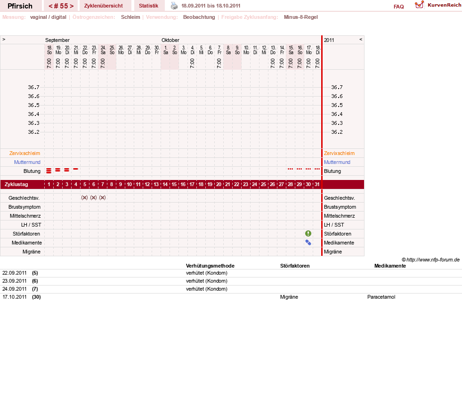
Task: Click the 'Schleim' Östrogenzeichen value
Action: tap(130, 17)
